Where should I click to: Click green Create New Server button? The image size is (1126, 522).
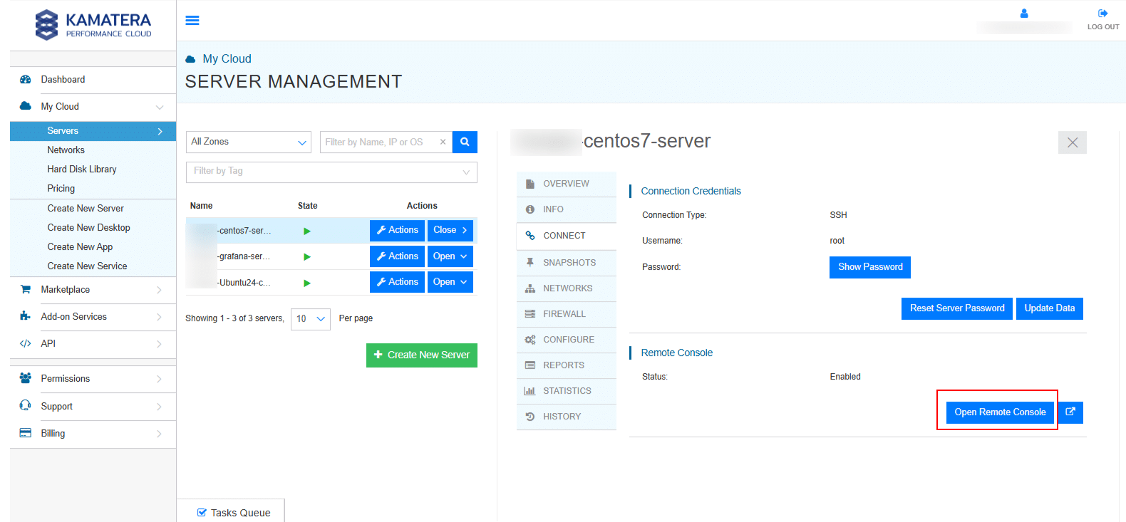(422, 355)
